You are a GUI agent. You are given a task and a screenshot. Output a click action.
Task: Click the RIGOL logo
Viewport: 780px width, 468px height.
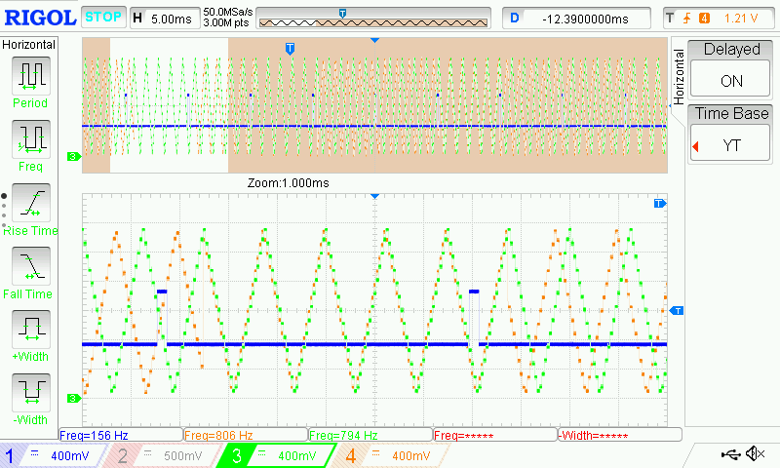[x=40, y=18]
